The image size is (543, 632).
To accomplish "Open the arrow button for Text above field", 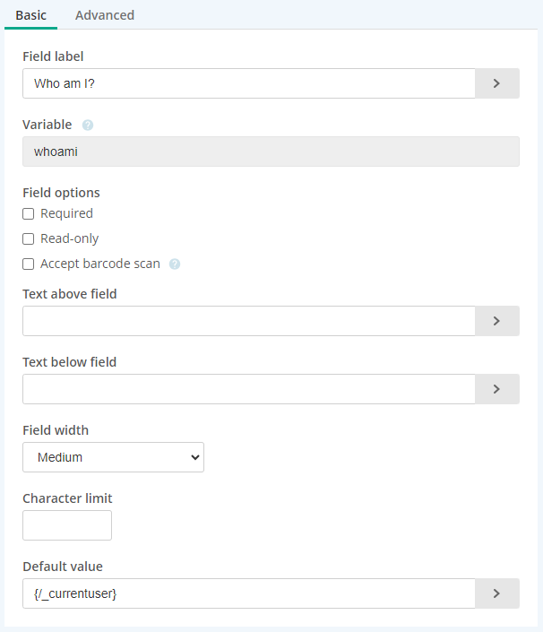I will (496, 321).
